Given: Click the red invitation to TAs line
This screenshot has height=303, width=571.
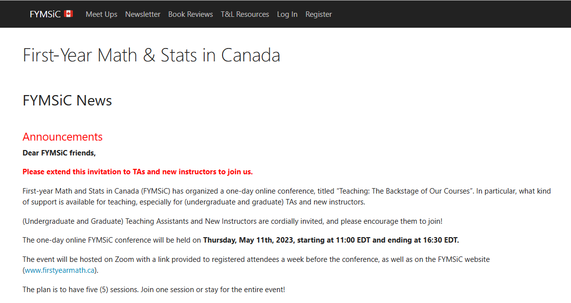Looking at the screenshot, I should (x=137, y=172).
